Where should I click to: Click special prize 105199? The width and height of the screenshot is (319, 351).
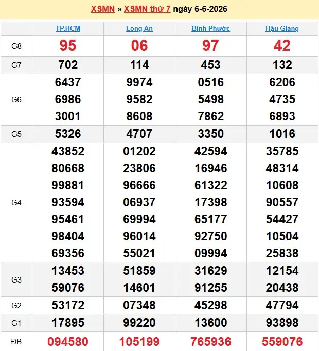(139, 342)
